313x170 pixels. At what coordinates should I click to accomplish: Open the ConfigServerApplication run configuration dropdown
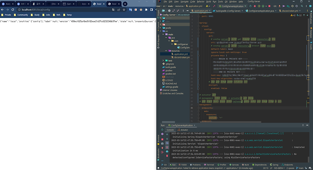coord(232,6)
